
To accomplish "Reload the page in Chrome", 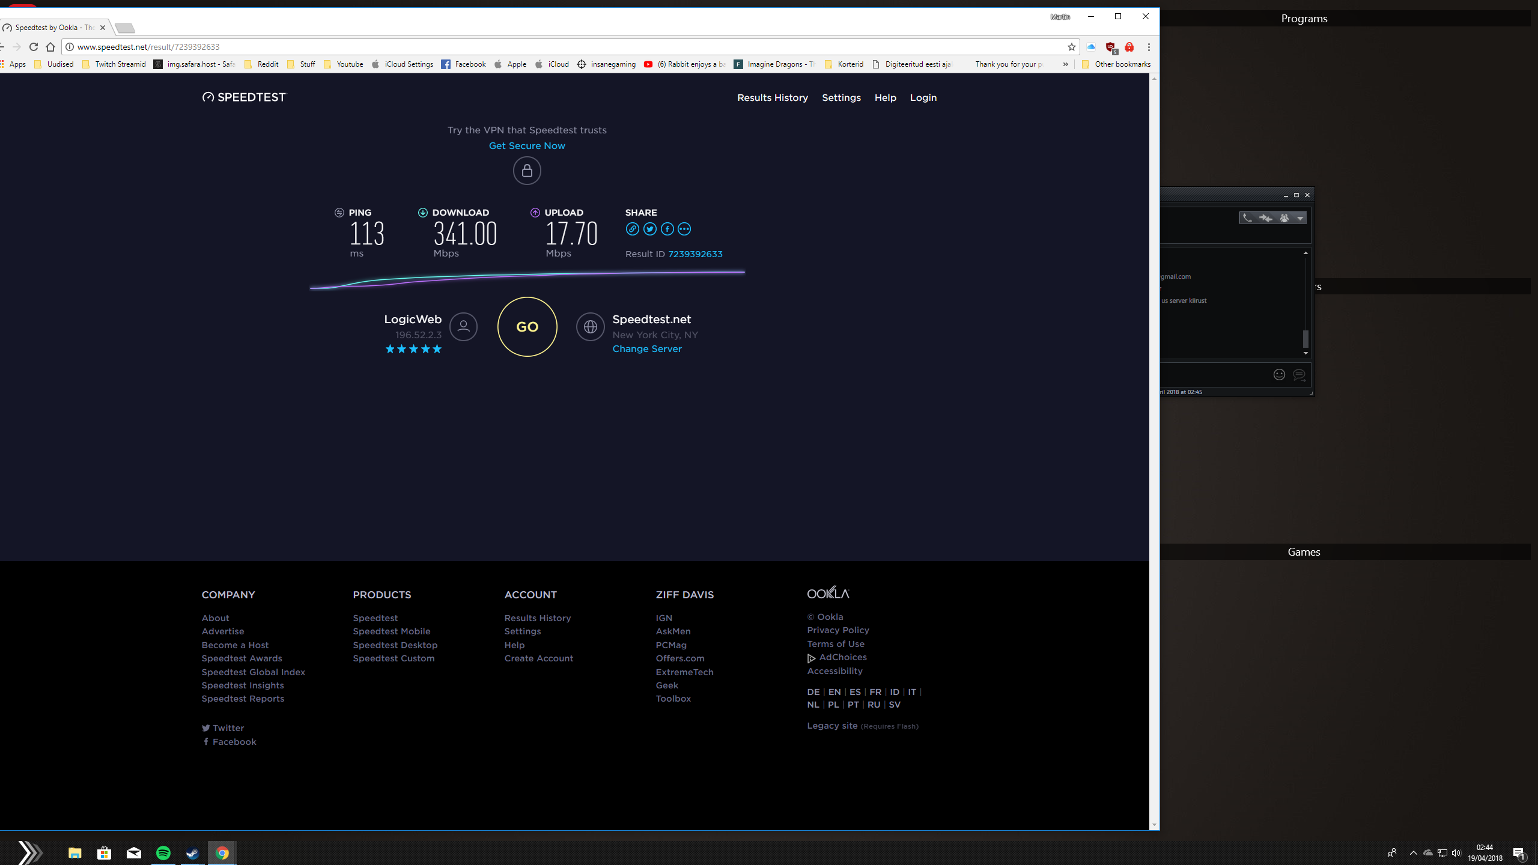I will click(34, 47).
